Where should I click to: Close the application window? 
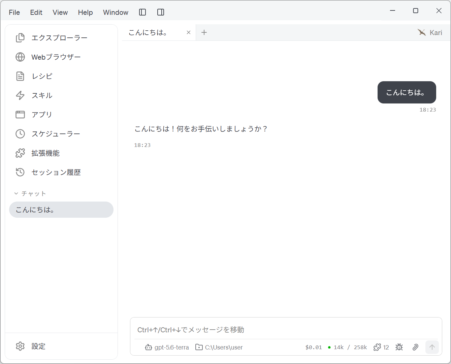[x=439, y=11]
